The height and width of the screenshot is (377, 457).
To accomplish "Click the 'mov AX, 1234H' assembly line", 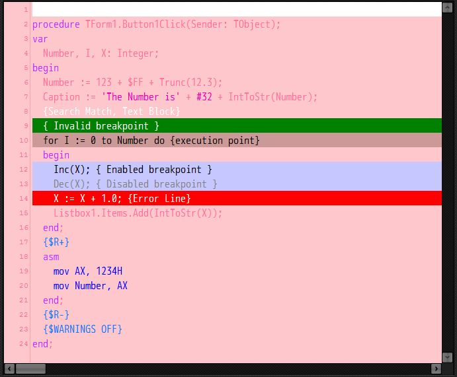I will click(88, 271).
